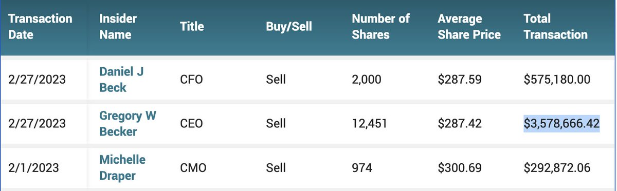Open Gregory W Becker insider profile link

tap(128, 123)
